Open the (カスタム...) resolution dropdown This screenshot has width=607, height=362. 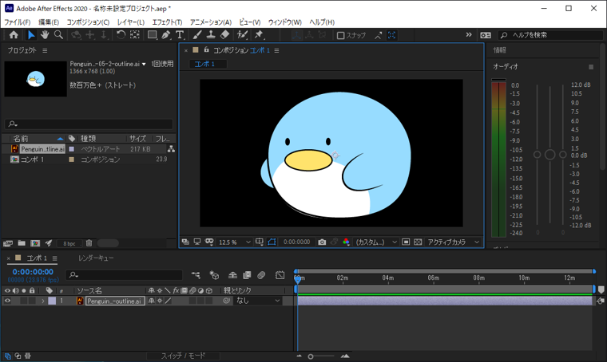pyautogui.click(x=376, y=242)
